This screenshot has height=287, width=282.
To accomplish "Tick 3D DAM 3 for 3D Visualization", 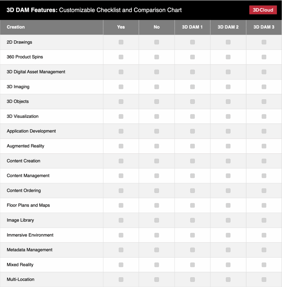I will point(264,116).
